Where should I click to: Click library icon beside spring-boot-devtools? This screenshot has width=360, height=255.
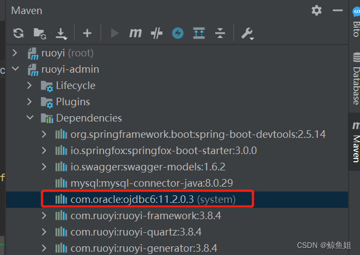pyautogui.click(x=61, y=134)
